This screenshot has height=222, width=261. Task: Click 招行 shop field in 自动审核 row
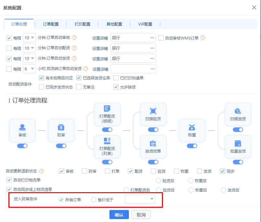coord(133,38)
